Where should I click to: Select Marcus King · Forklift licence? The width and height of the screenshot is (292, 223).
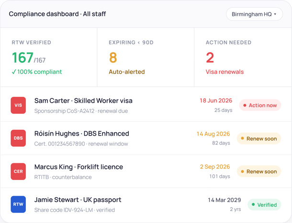[x=79, y=167]
